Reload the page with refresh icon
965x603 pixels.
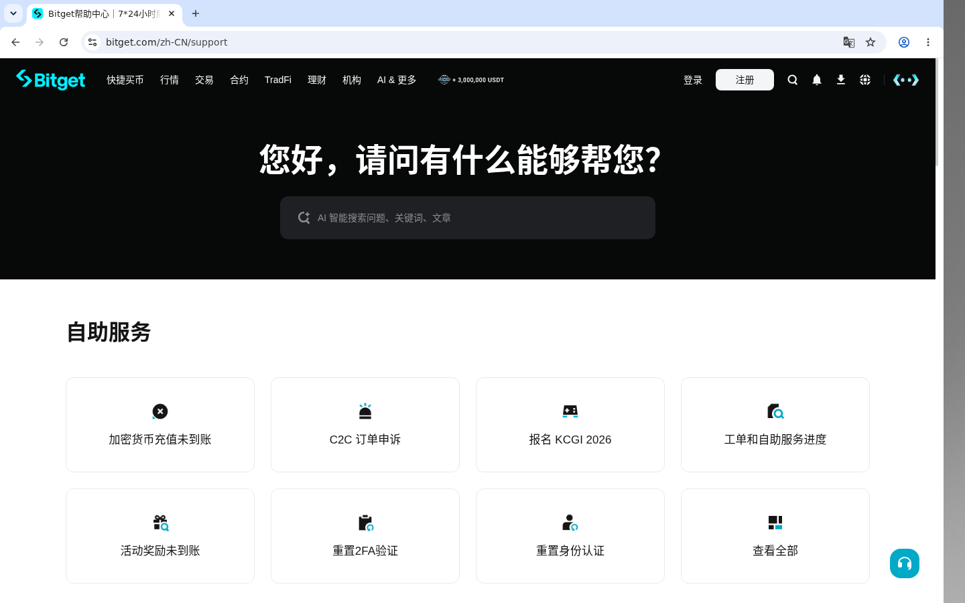pyautogui.click(x=64, y=42)
